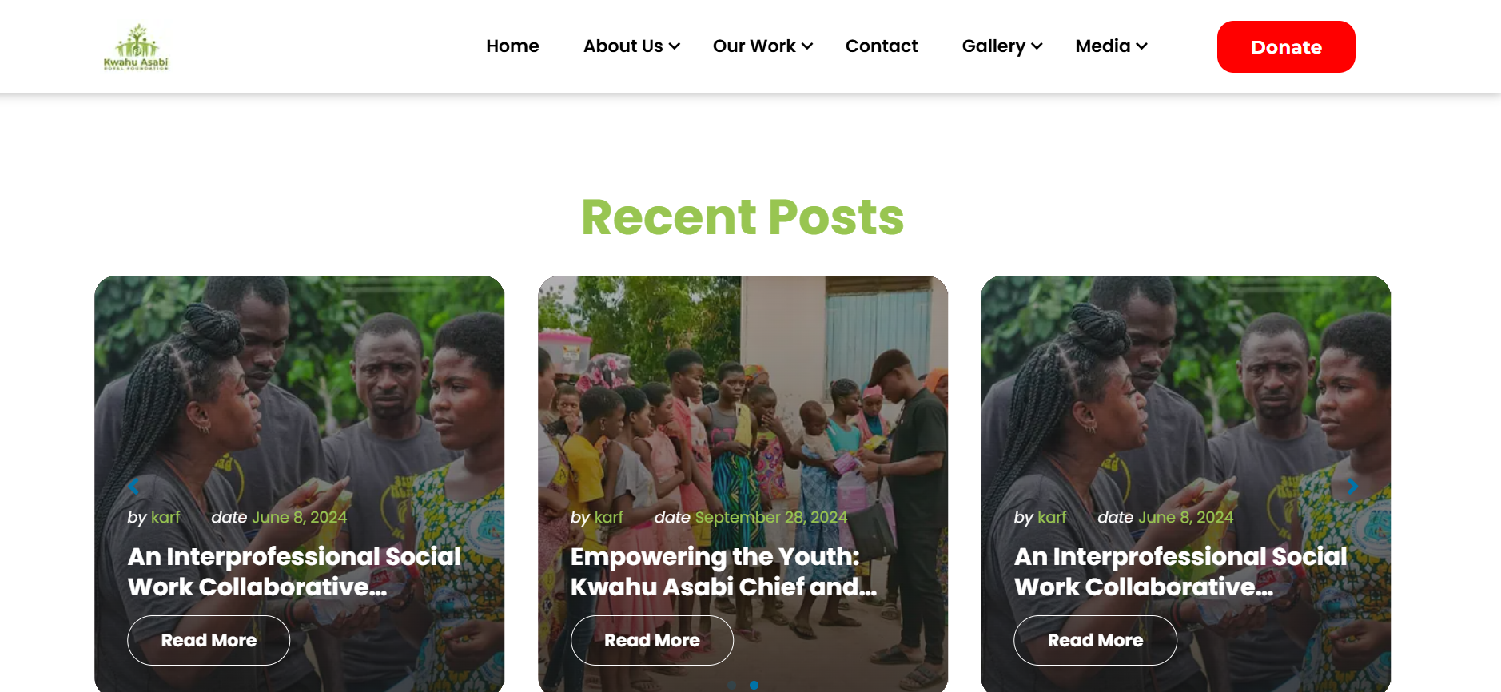Screen dimensions: 1501x692
Task: Select the inactive first carousel dot
Action: click(x=732, y=685)
